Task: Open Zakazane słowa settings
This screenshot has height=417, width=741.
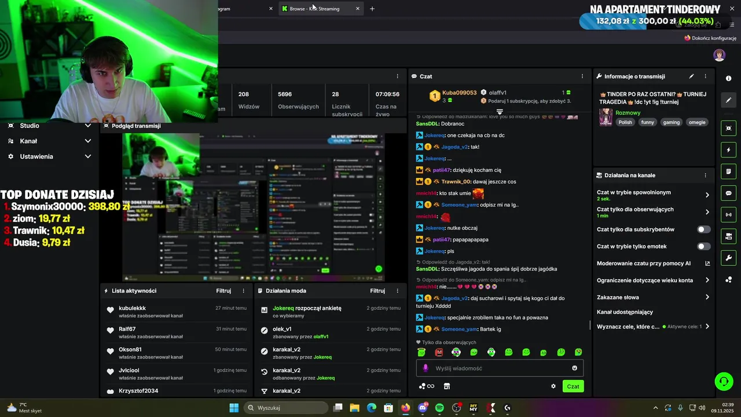Action: tap(653, 297)
